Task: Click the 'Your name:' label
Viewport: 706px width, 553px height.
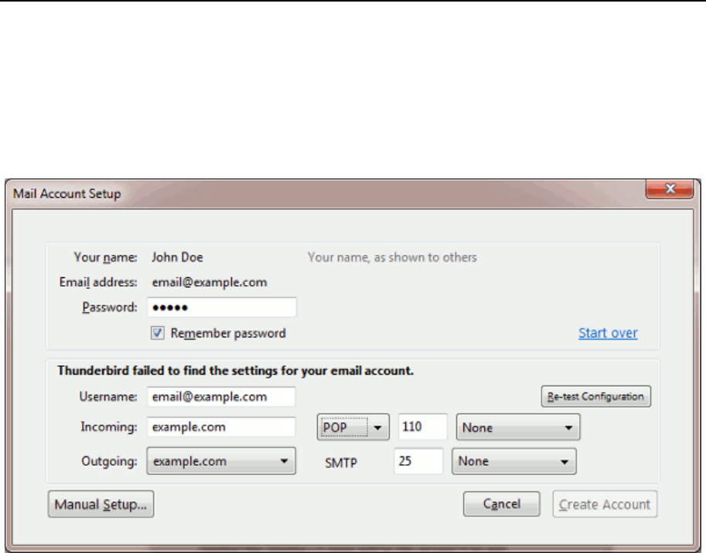Action: [105, 257]
